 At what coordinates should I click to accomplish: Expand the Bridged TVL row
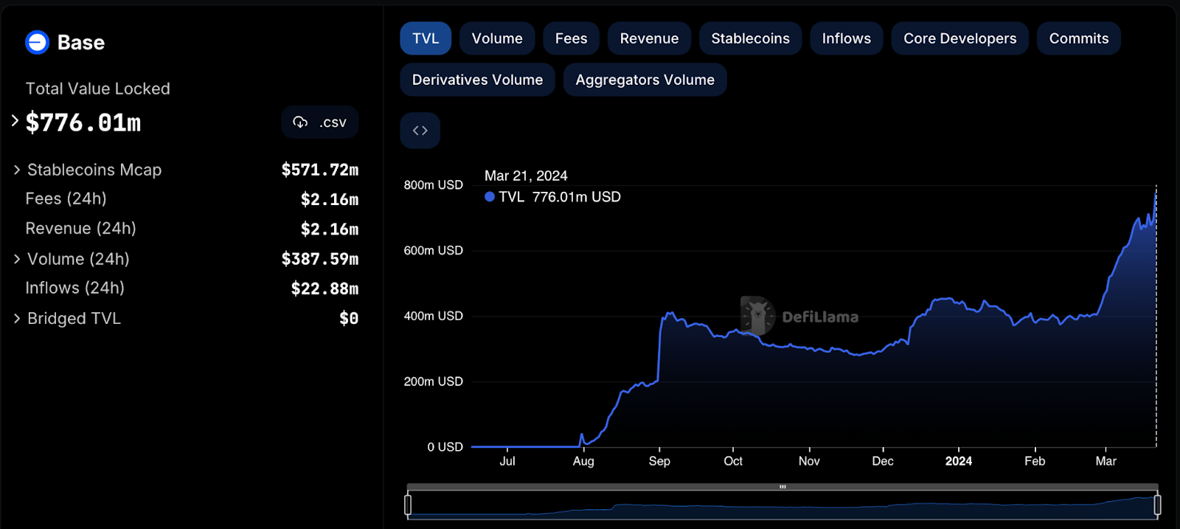[17, 319]
